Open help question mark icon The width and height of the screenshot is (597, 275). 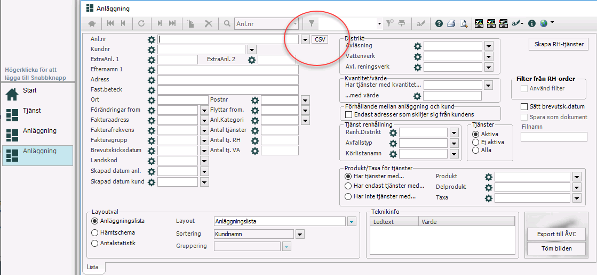coord(439,23)
